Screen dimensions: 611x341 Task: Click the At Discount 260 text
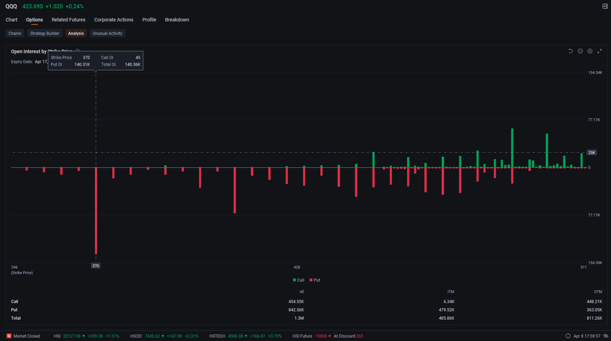[348, 336]
